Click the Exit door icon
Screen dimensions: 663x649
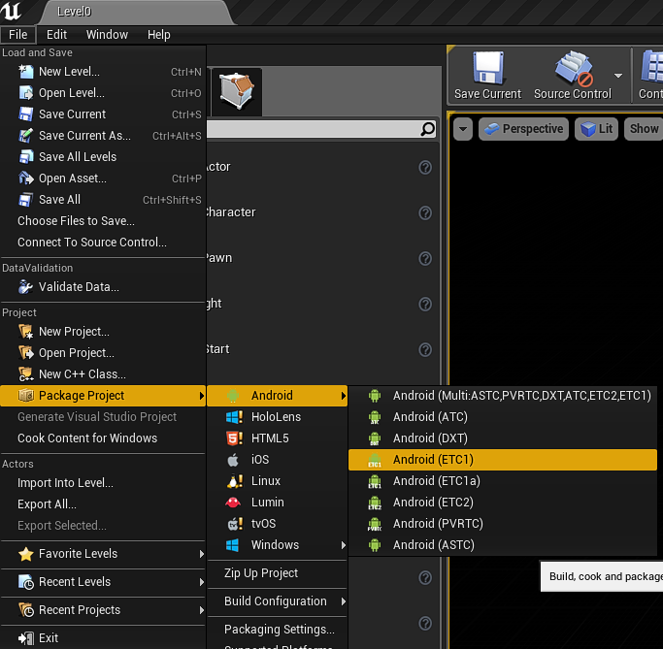(x=26, y=638)
